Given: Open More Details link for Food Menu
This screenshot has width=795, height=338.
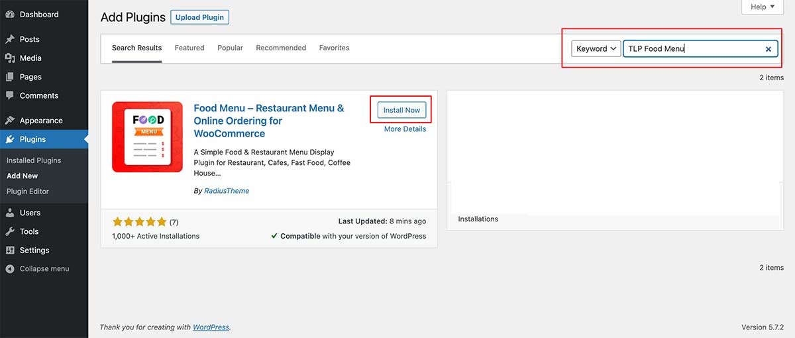Looking at the screenshot, I should pyautogui.click(x=405, y=129).
